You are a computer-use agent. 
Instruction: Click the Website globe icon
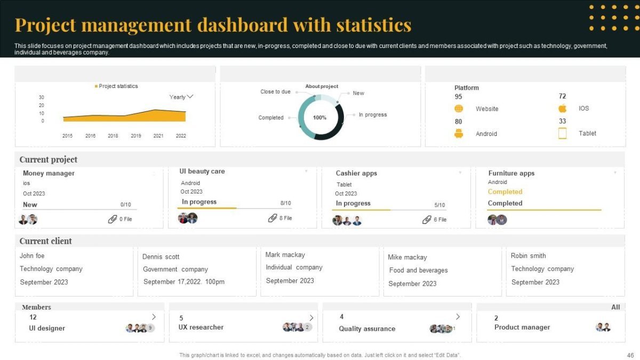tap(459, 109)
